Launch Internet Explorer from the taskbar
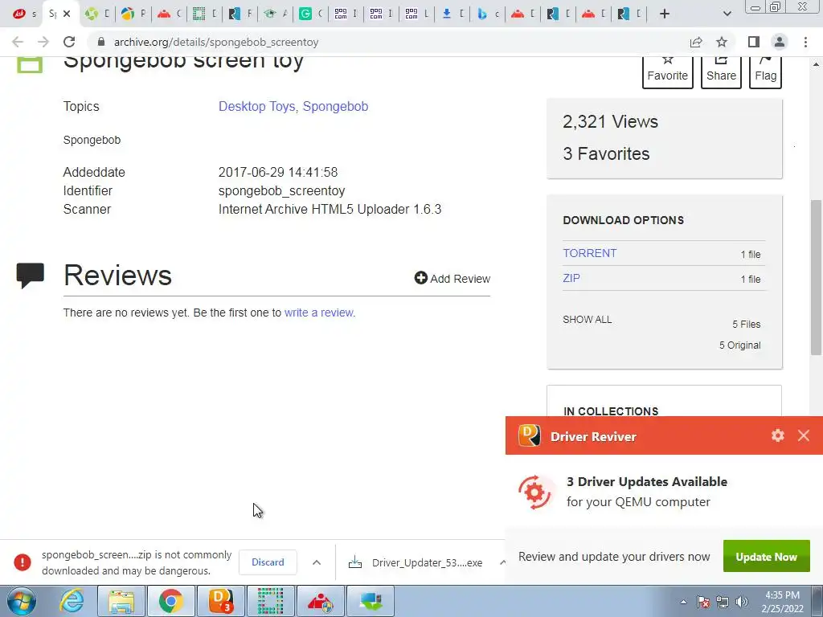This screenshot has width=823, height=617. pos(72,601)
